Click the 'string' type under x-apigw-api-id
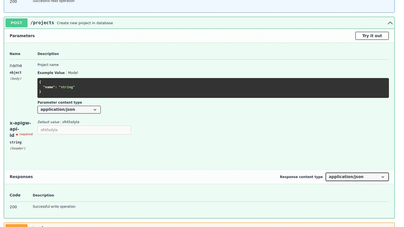 coord(16,142)
